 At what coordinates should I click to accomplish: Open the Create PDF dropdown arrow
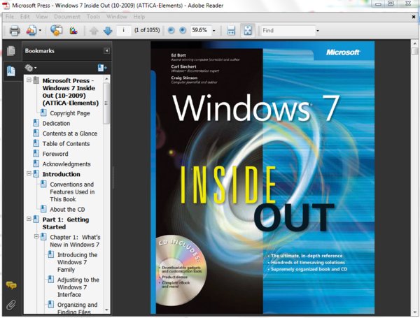click(40, 31)
